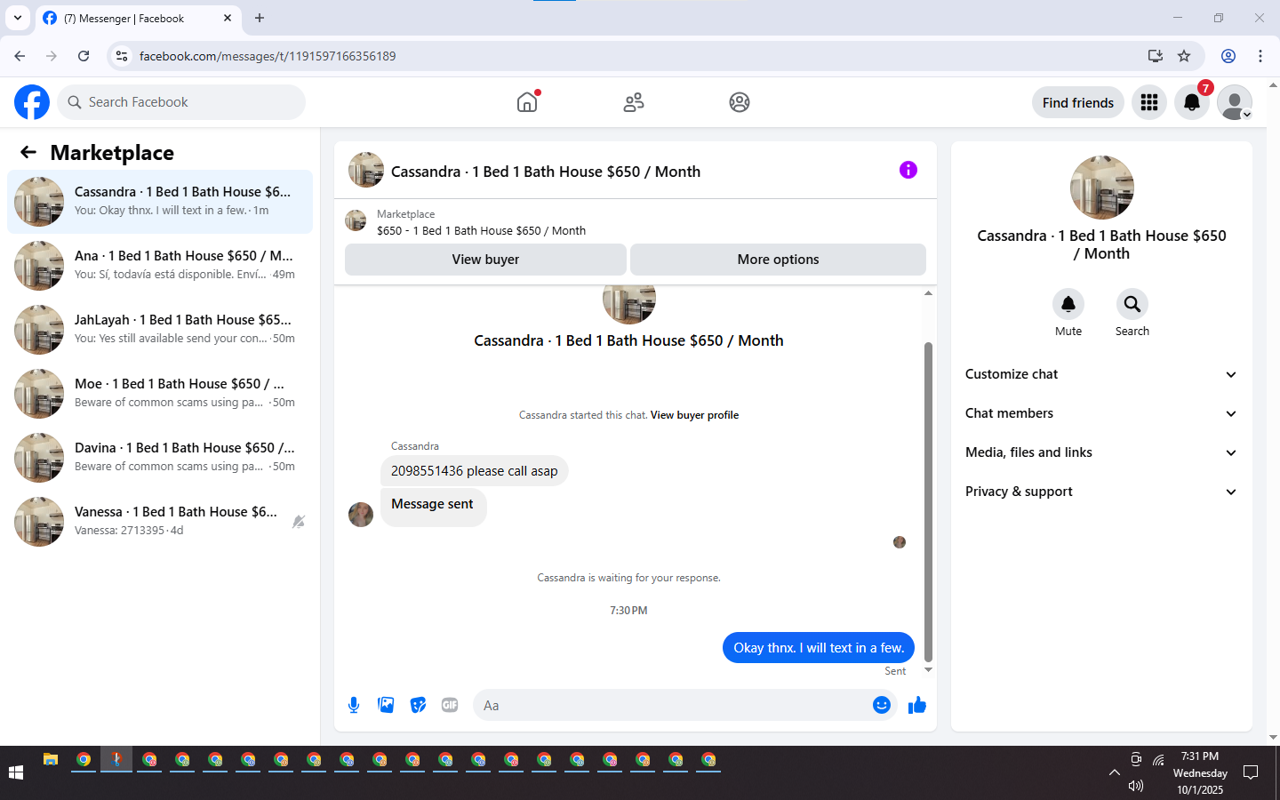This screenshot has height=800, width=1280.
Task: Open Davina's conversation in the chat list
Action: click(160, 458)
